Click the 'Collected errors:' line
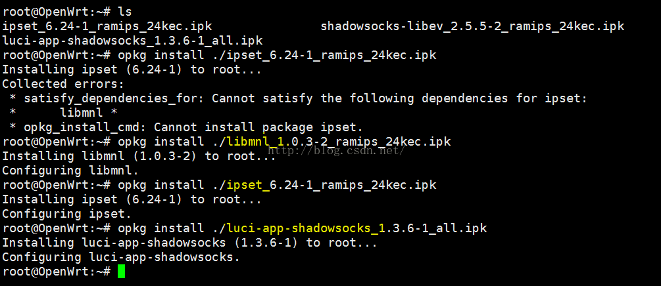 tap(63, 84)
